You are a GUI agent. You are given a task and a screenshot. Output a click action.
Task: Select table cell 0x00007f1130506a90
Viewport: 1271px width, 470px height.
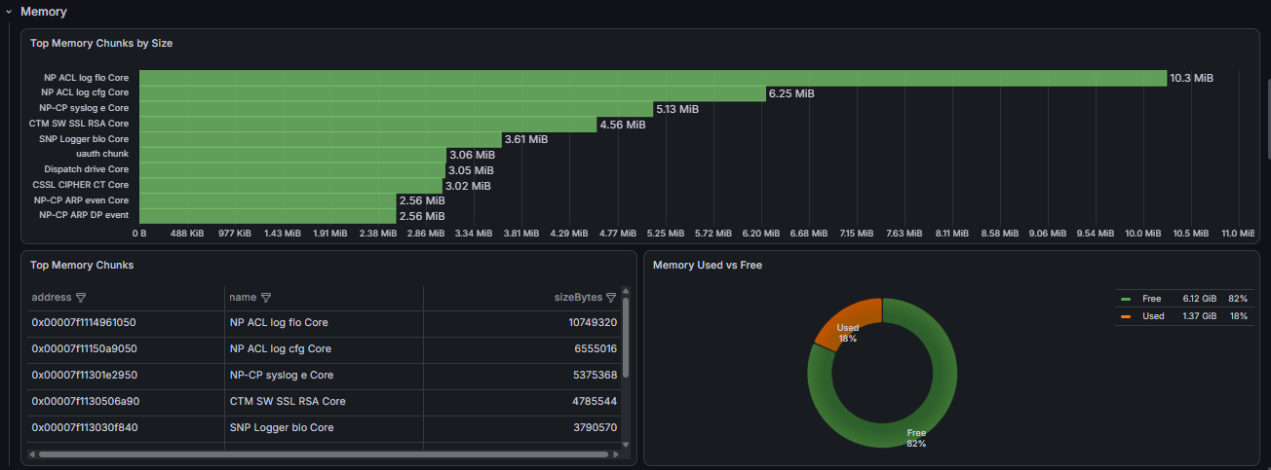pos(127,401)
